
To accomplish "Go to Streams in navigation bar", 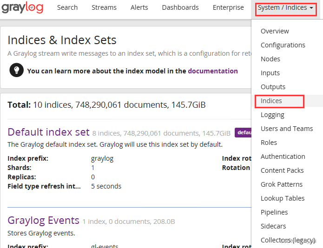I will click(x=104, y=7).
